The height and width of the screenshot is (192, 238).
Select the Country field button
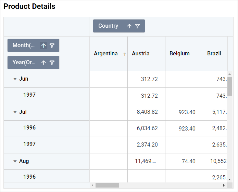(x=108, y=26)
